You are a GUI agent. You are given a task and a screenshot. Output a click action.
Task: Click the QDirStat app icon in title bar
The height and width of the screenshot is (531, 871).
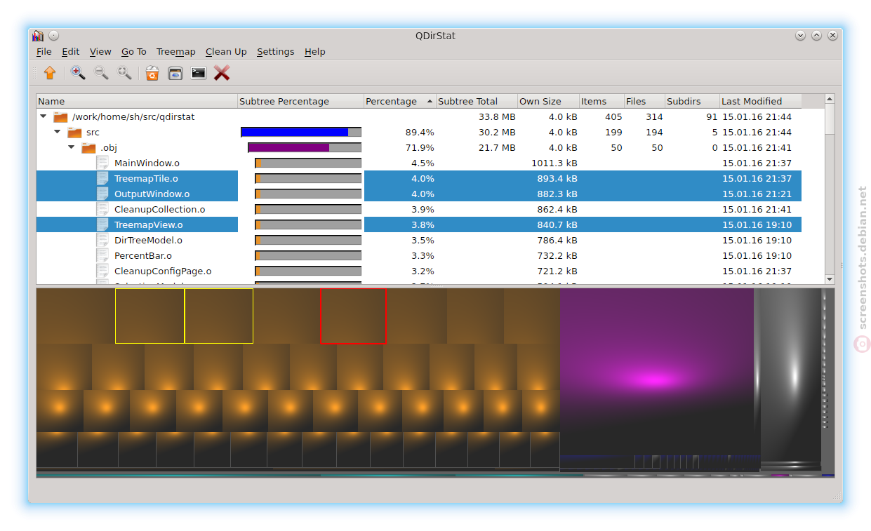point(38,36)
